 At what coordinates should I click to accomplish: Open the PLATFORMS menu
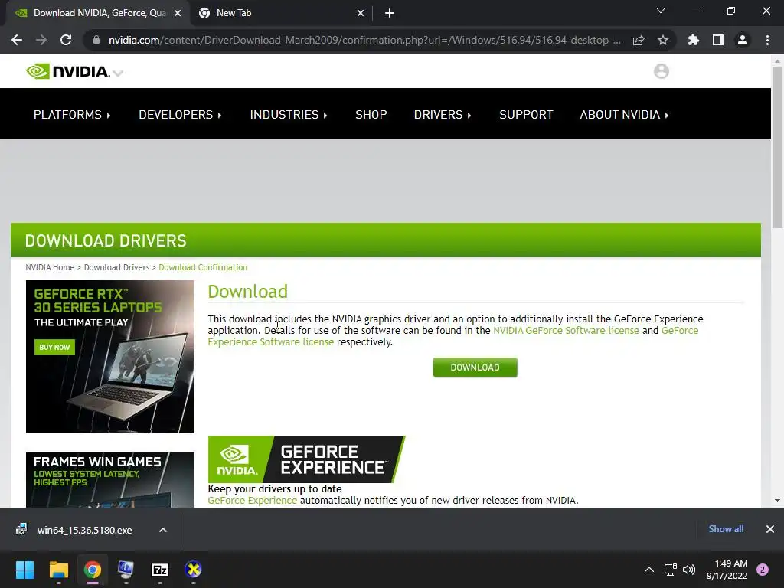[72, 115]
